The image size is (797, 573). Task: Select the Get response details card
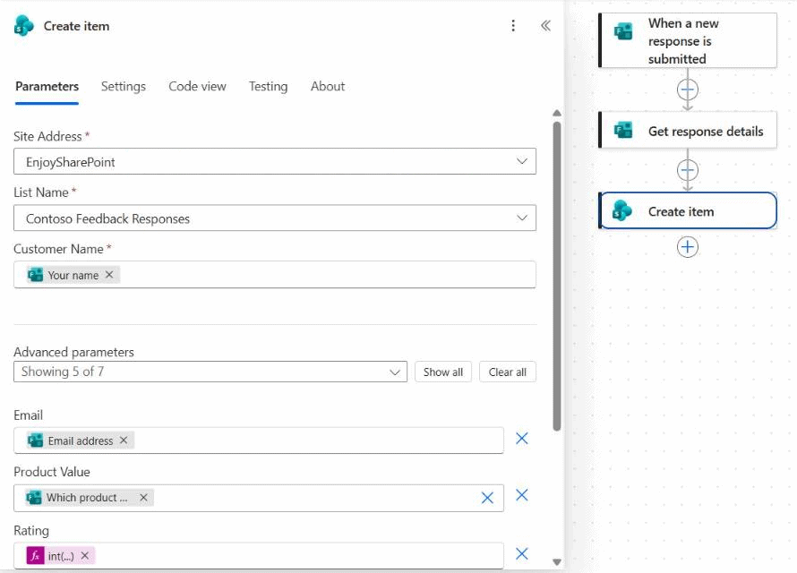[x=688, y=131]
